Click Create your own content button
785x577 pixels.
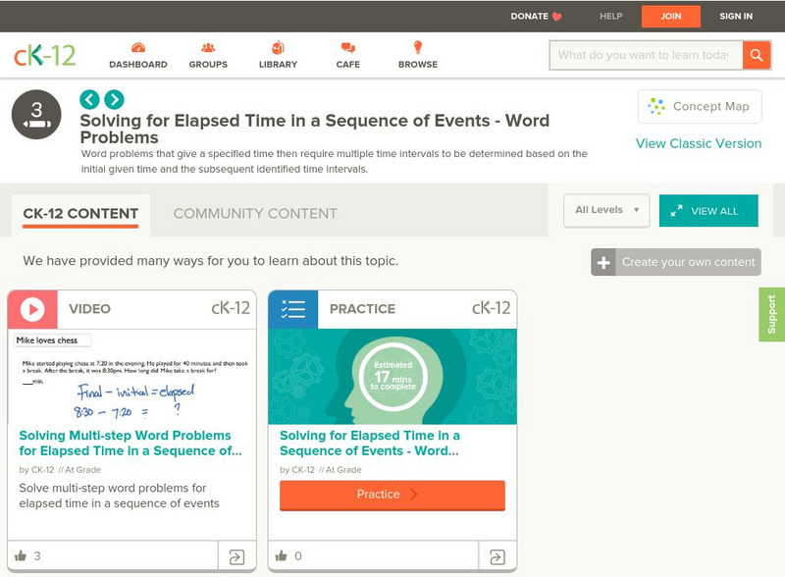coord(676,262)
